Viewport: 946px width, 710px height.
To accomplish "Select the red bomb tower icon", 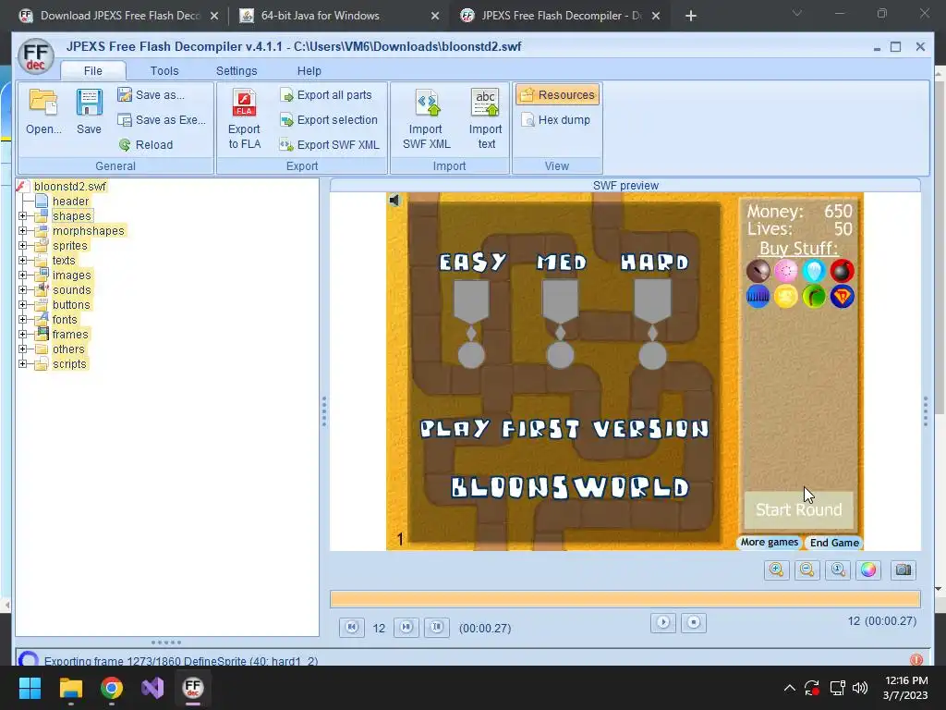I will coord(842,271).
